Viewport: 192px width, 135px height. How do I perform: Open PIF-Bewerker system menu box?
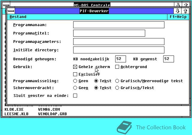click(11, 11)
